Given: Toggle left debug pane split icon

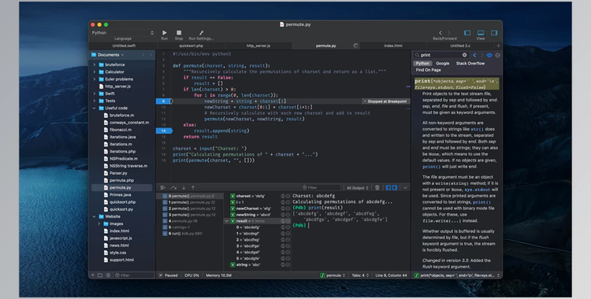Looking at the screenshot, I should point(388,187).
